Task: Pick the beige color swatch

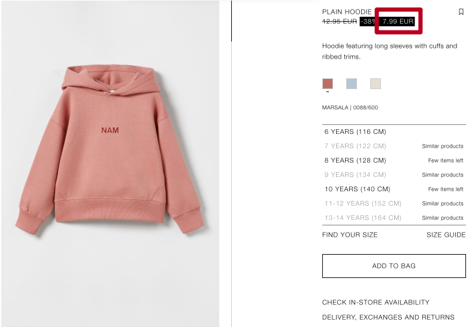Action: [x=376, y=84]
